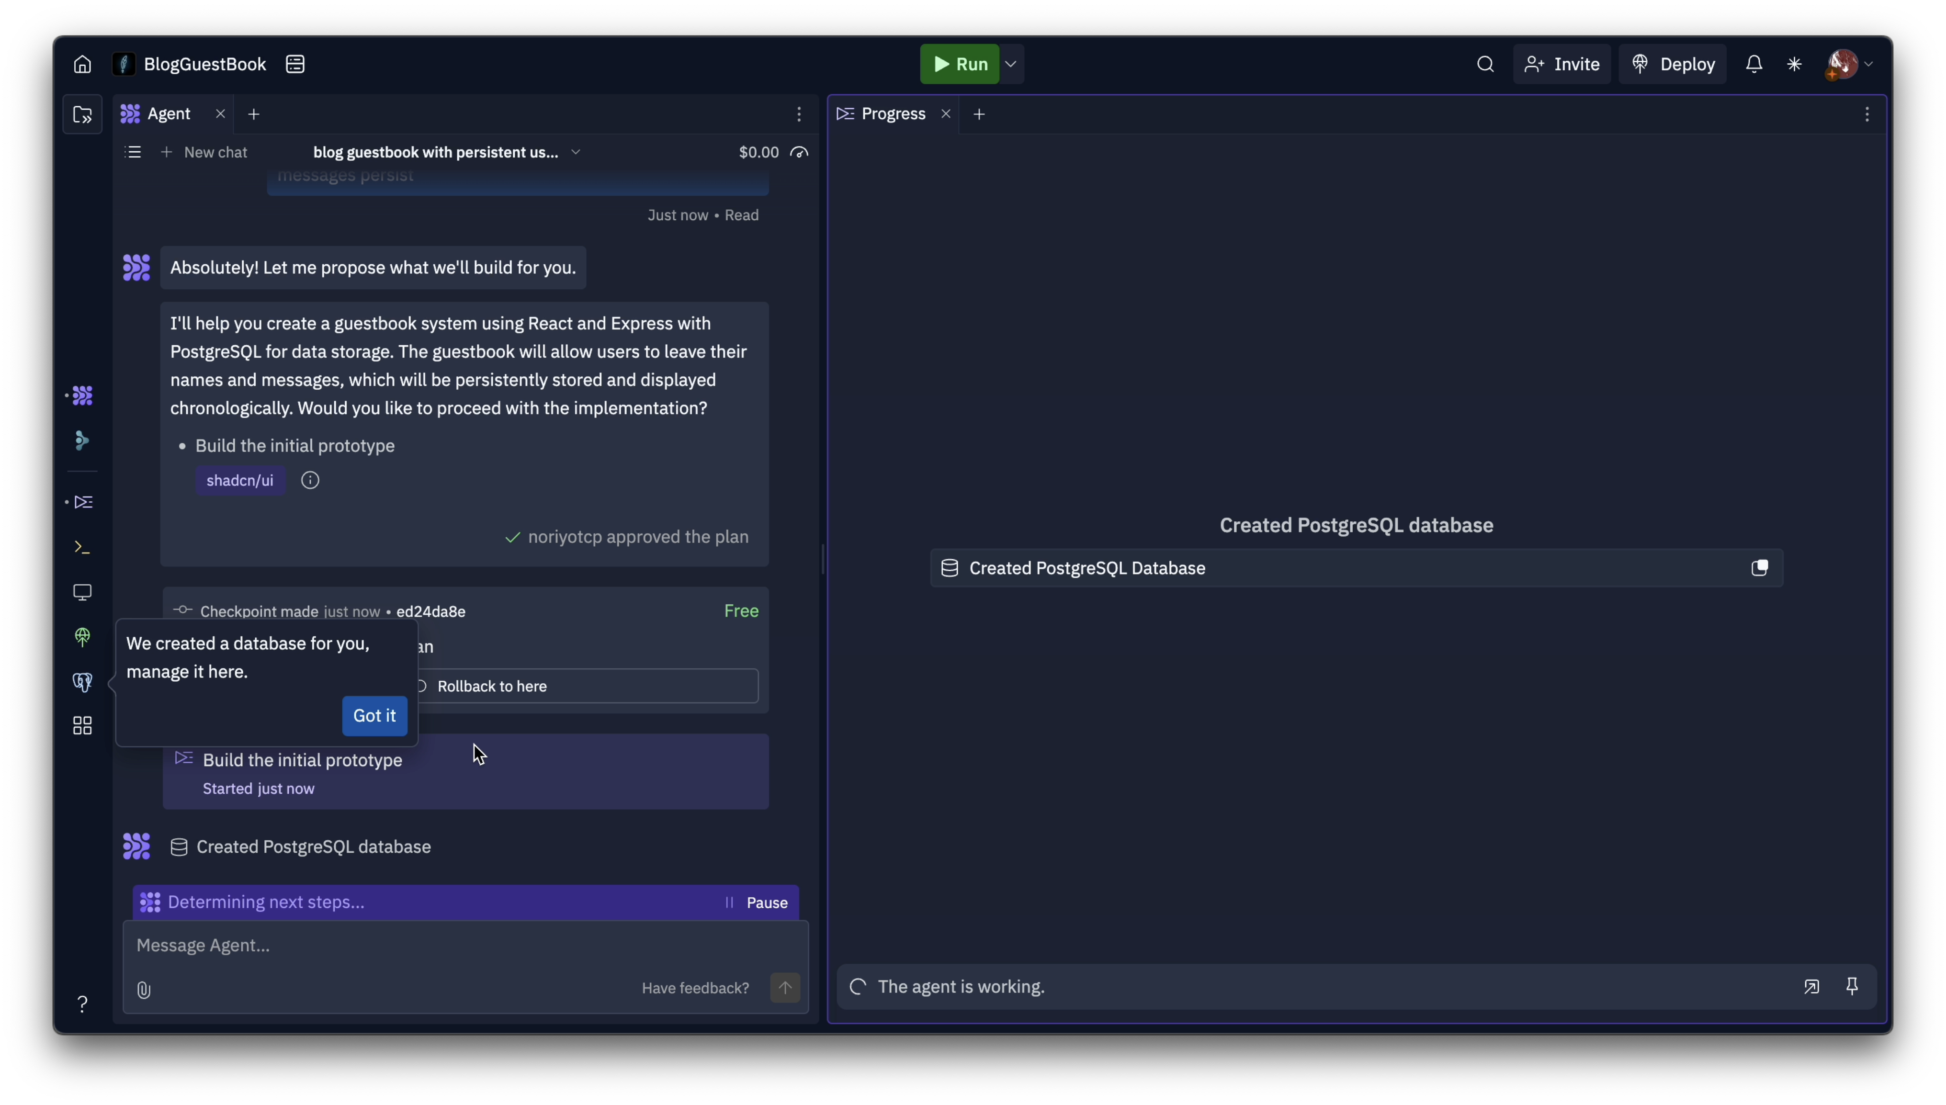Click the info icon beside shadcn/ui
Viewport: 1946px width, 1105px height.
click(310, 480)
